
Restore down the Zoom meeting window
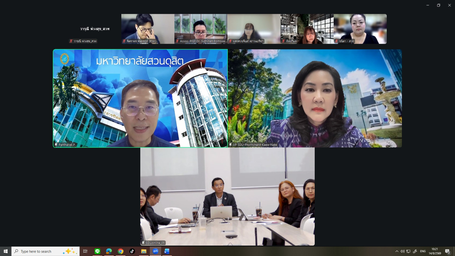pyautogui.click(x=439, y=5)
